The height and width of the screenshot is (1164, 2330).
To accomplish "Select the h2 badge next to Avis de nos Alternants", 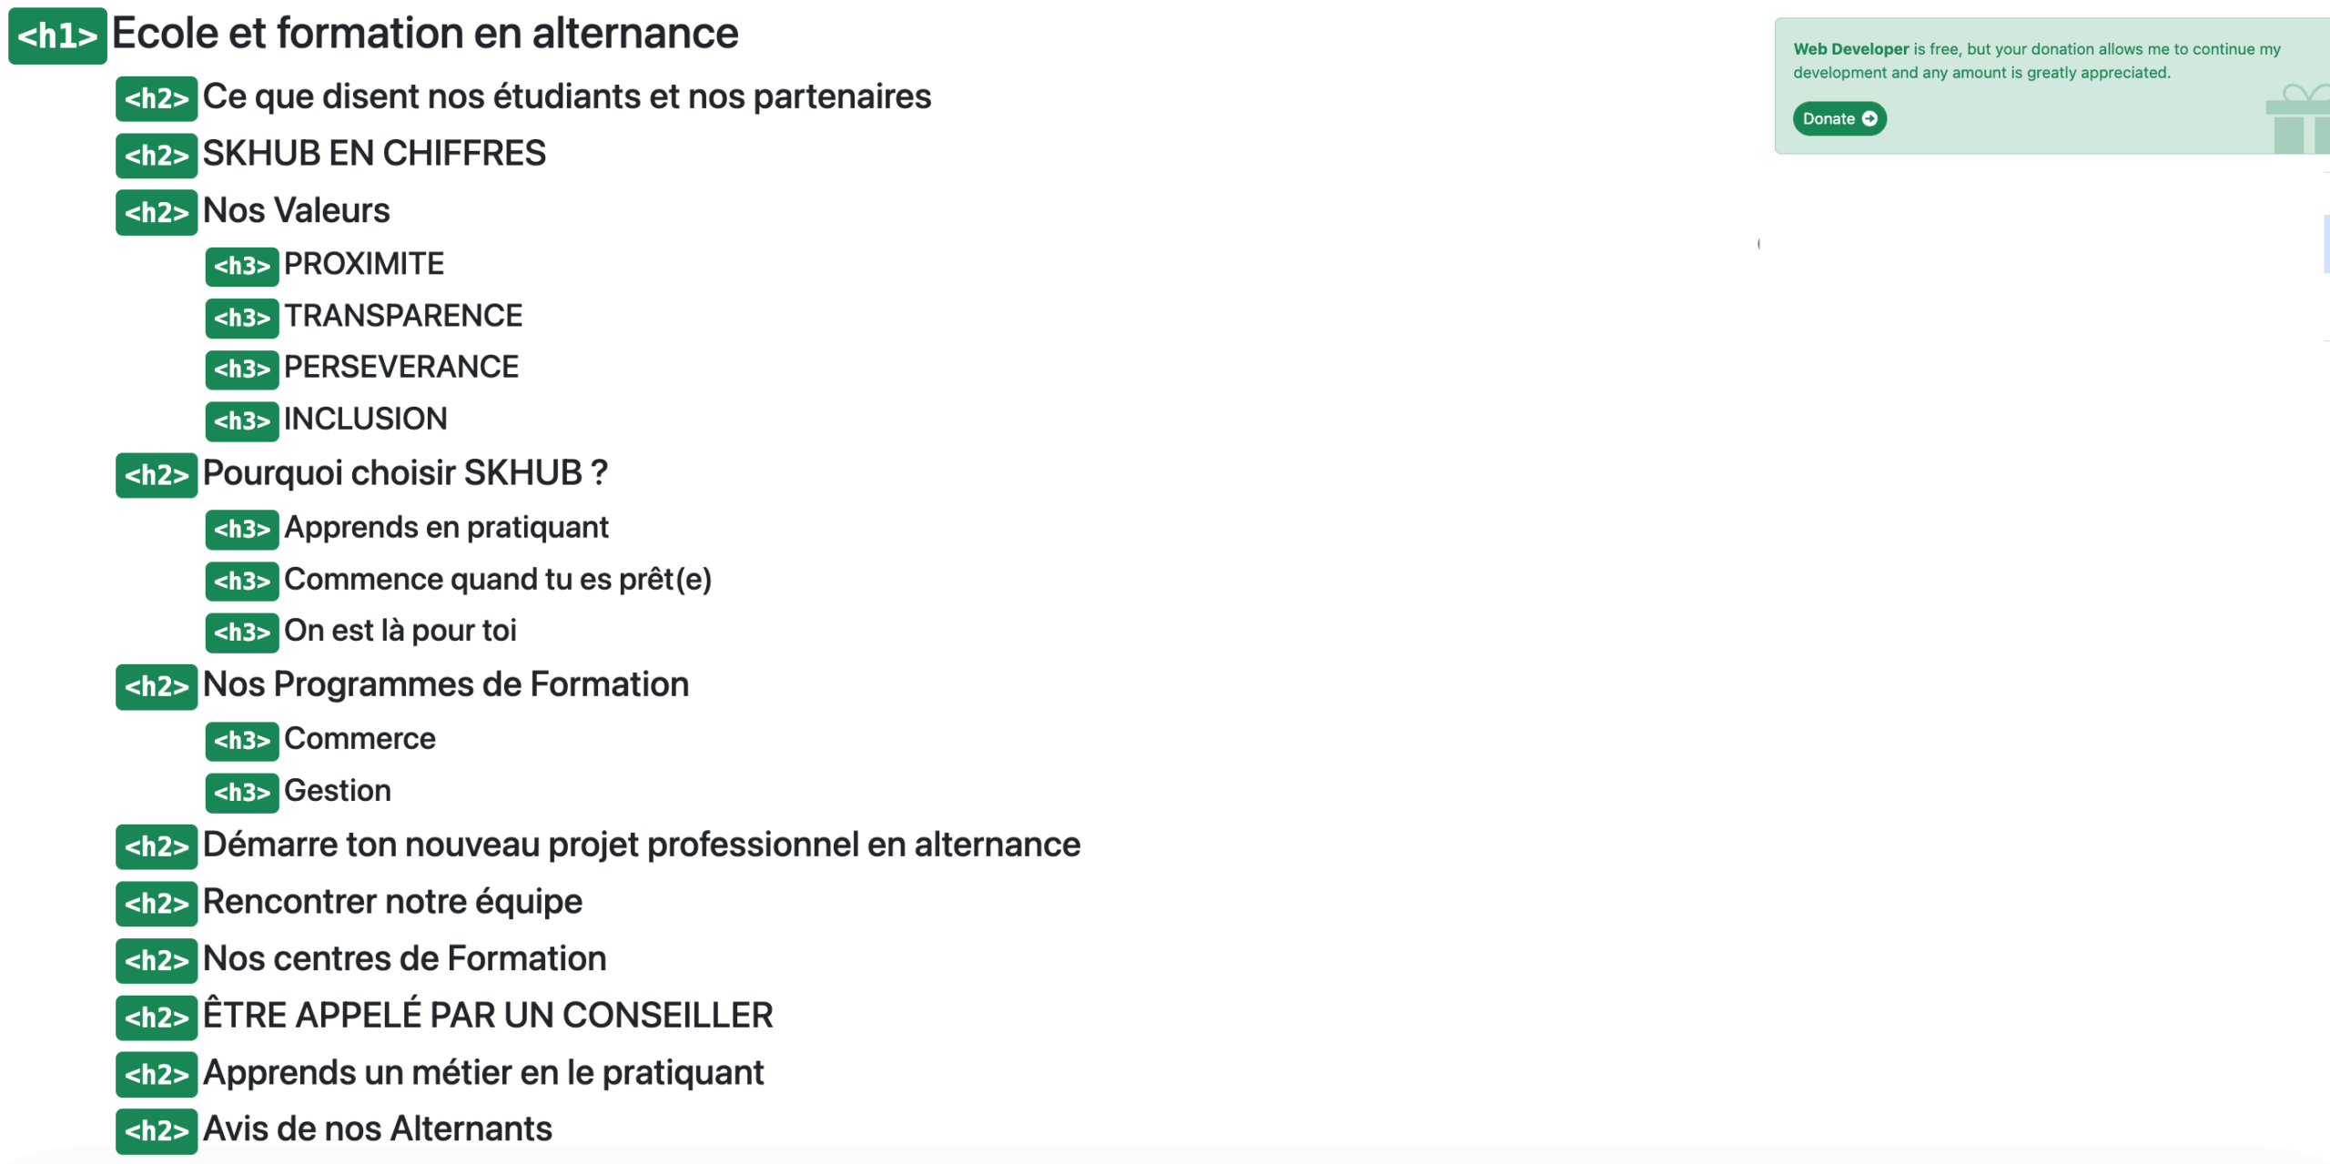I will click(x=156, y=1131).
